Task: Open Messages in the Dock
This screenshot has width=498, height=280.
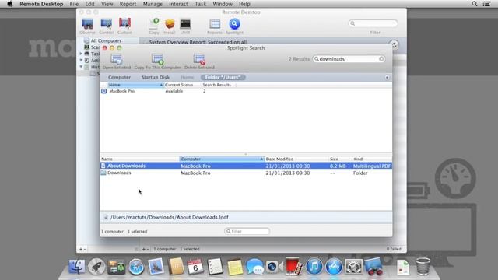Action: click(x=254, y=266)
